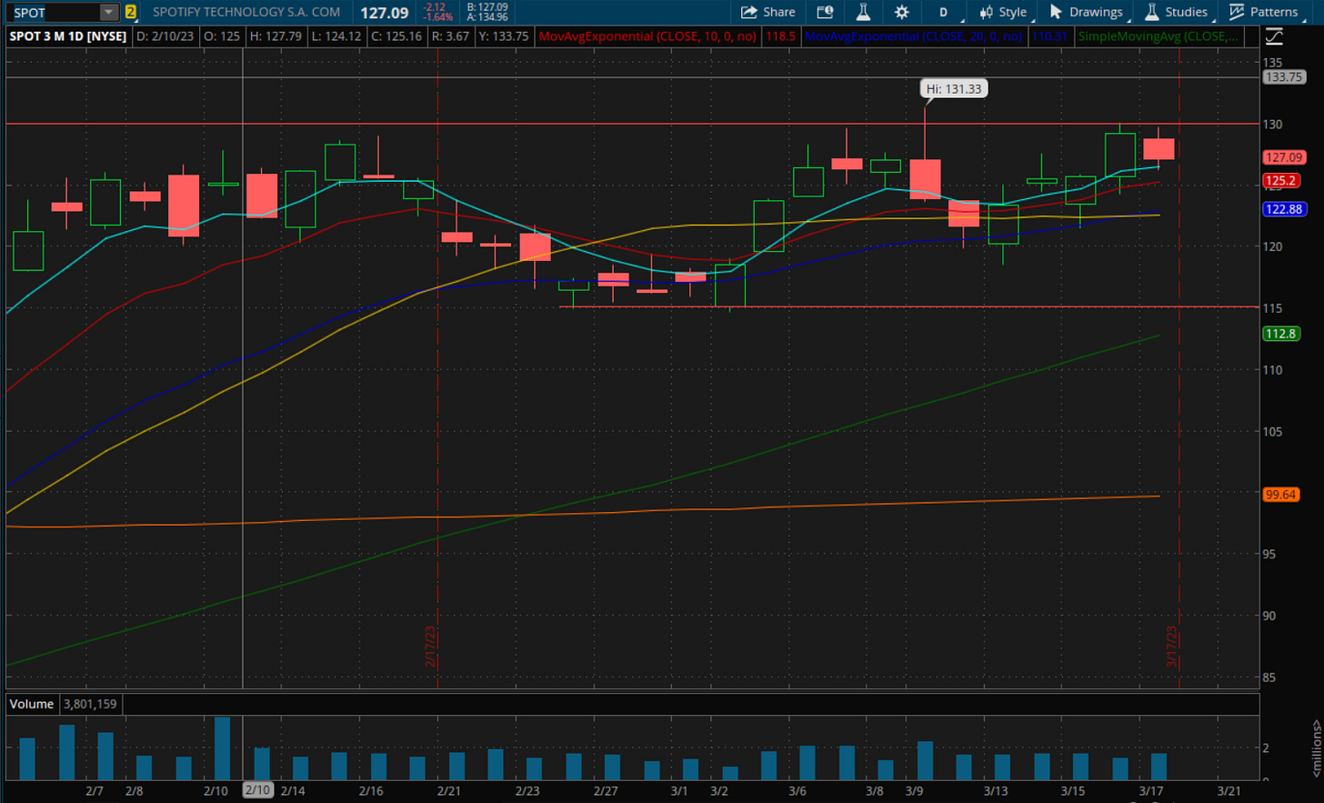Viewport: 1324px width, 803px height.
Task: Click the flask icon beside the gear
Action: [863, 12]
